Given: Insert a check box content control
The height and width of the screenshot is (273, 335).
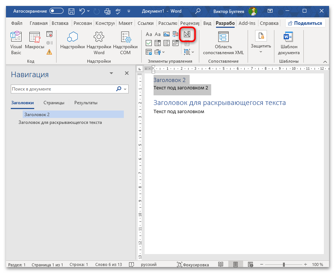Looking at the screenshot, I should [x=149, y=43].
